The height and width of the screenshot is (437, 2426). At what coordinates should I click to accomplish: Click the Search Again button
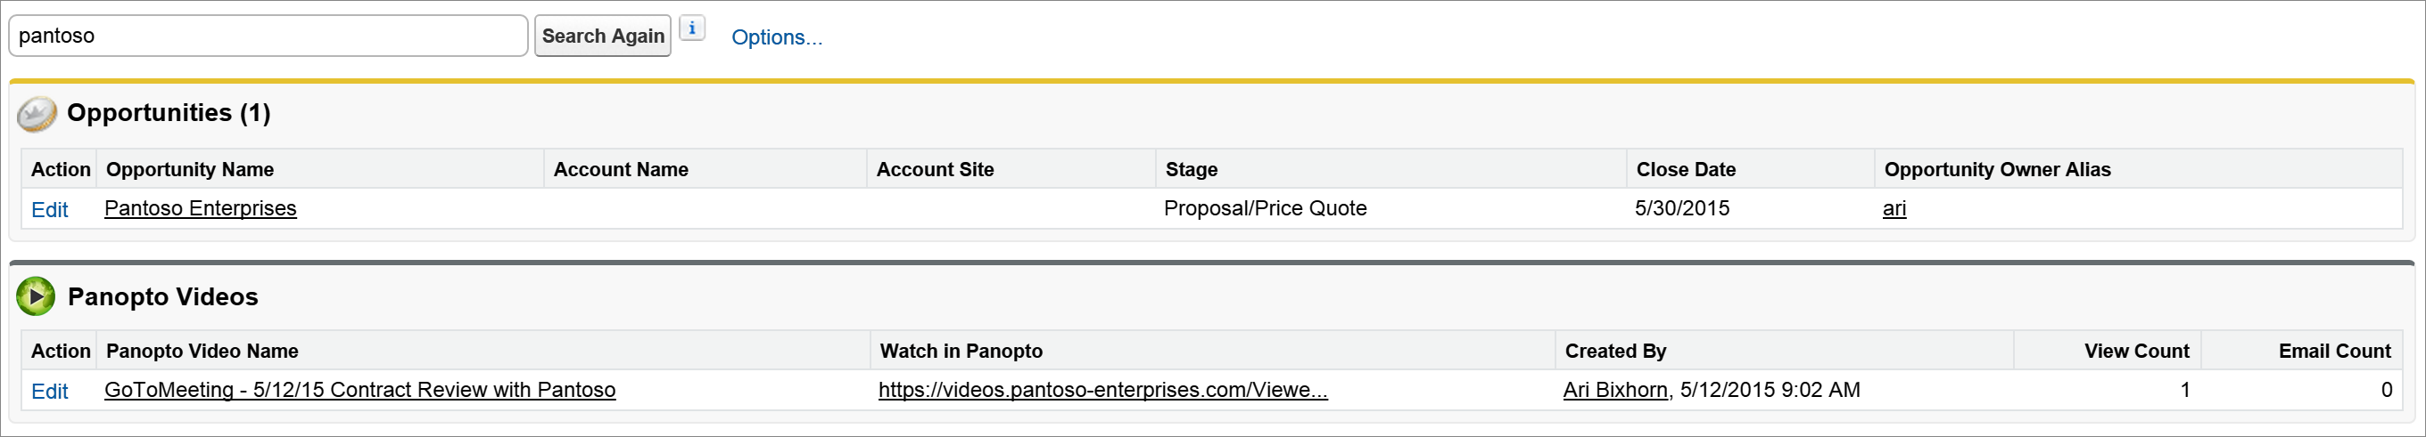(x=603, y=36)
